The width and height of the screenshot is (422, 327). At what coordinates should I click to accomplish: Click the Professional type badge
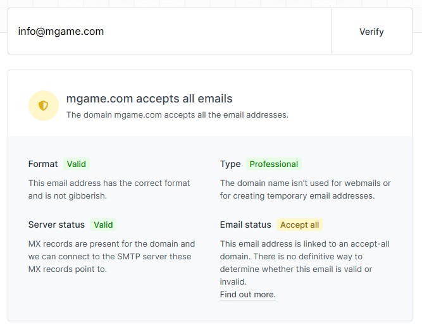pos(274,164)
